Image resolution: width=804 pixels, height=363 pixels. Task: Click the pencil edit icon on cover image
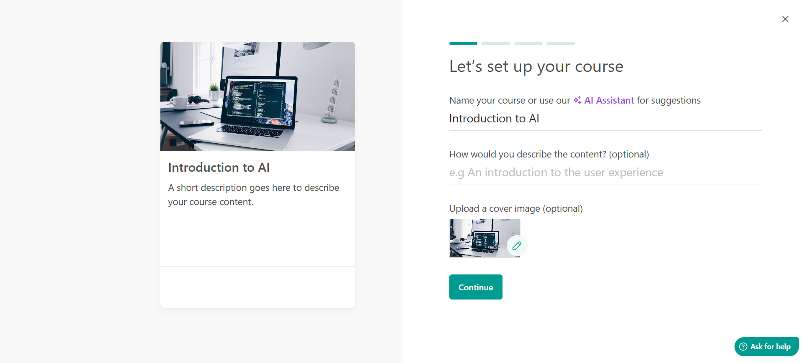pyautogui.click(x=517, y=246)
